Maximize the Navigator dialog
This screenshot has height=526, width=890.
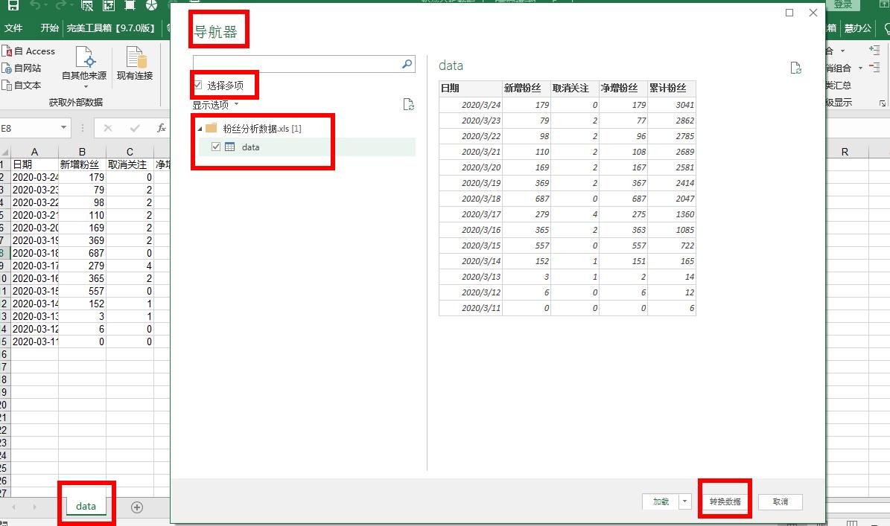click(789, 13)
